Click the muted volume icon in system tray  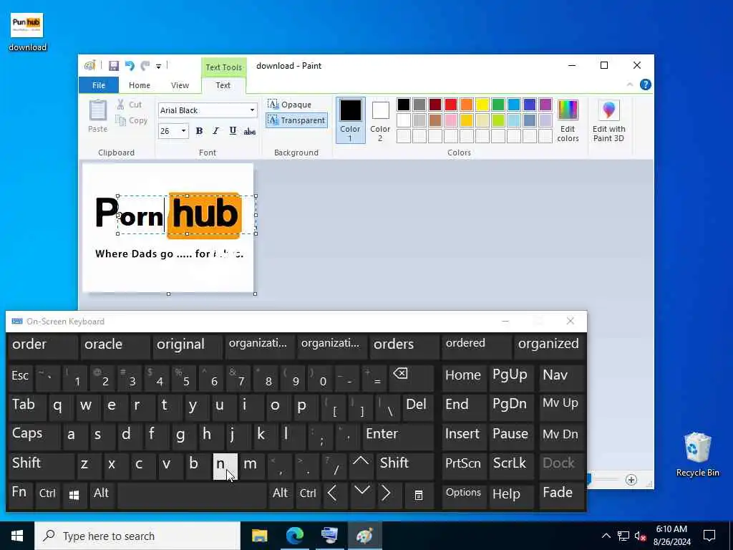640,536
